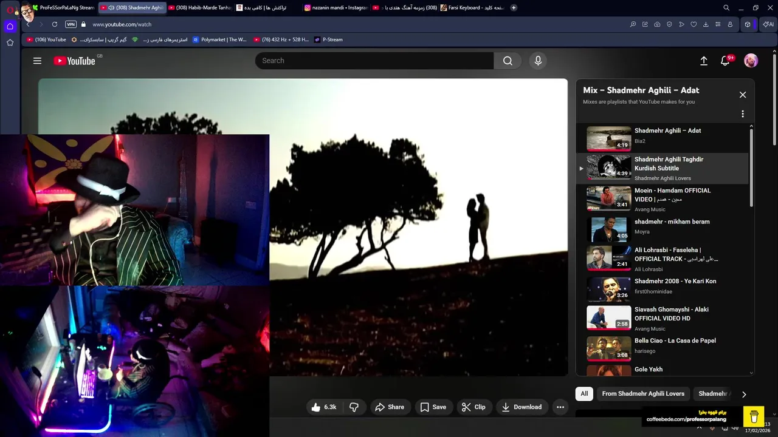The image size is (778, 437).
Task: Open the browser AI assistant button
Action: 768,24
